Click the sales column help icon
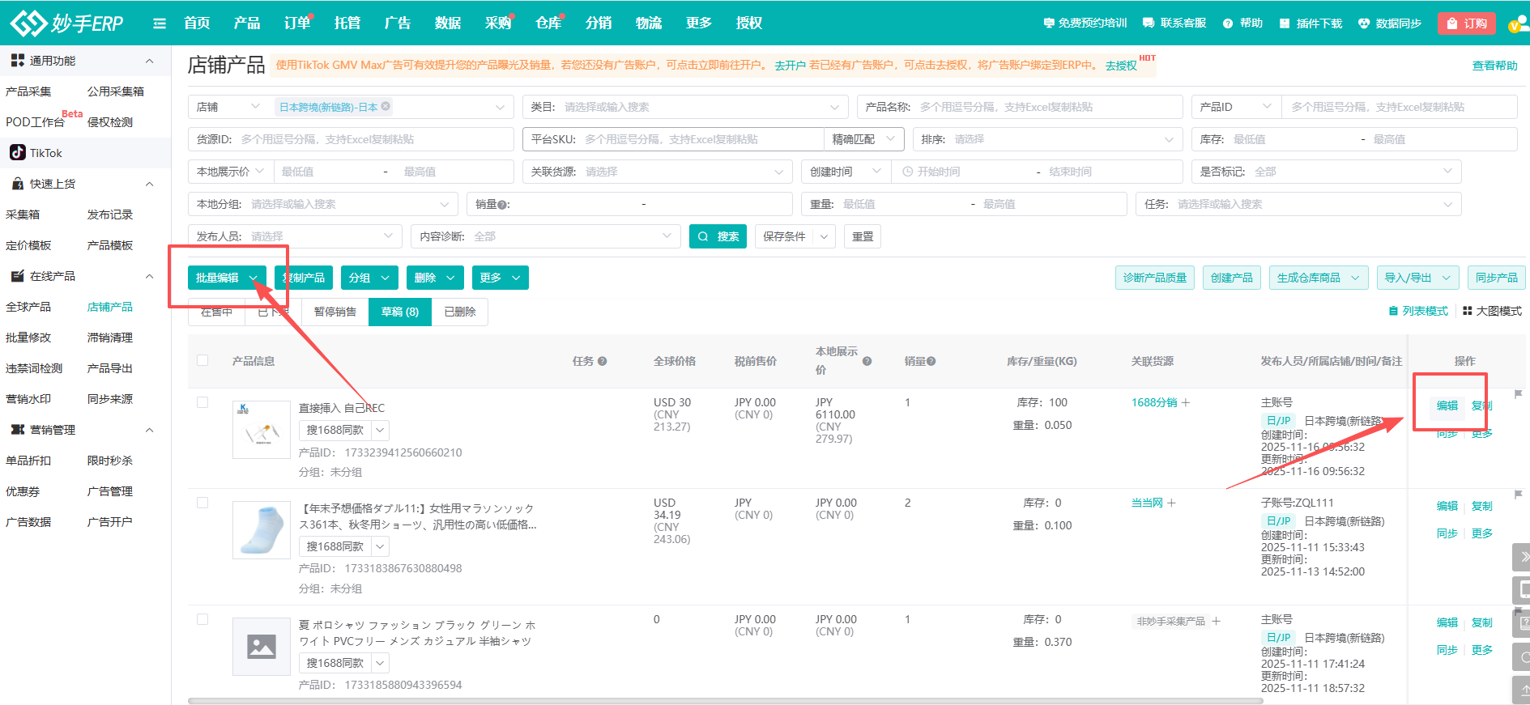 point(931,361)
